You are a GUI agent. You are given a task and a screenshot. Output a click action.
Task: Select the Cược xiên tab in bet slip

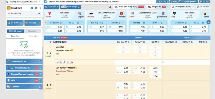tap(33, 36)
